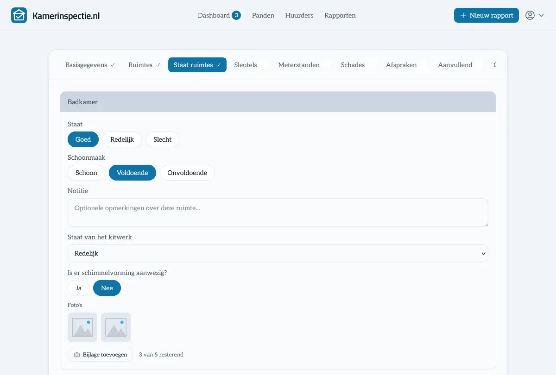
Task: Choose Ja for schimmelvorming
Action: 78,288
